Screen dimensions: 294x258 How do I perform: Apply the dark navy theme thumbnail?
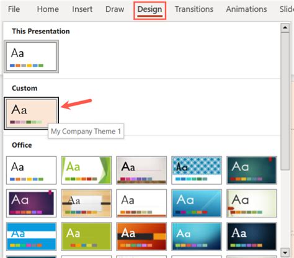coord(252,236)
